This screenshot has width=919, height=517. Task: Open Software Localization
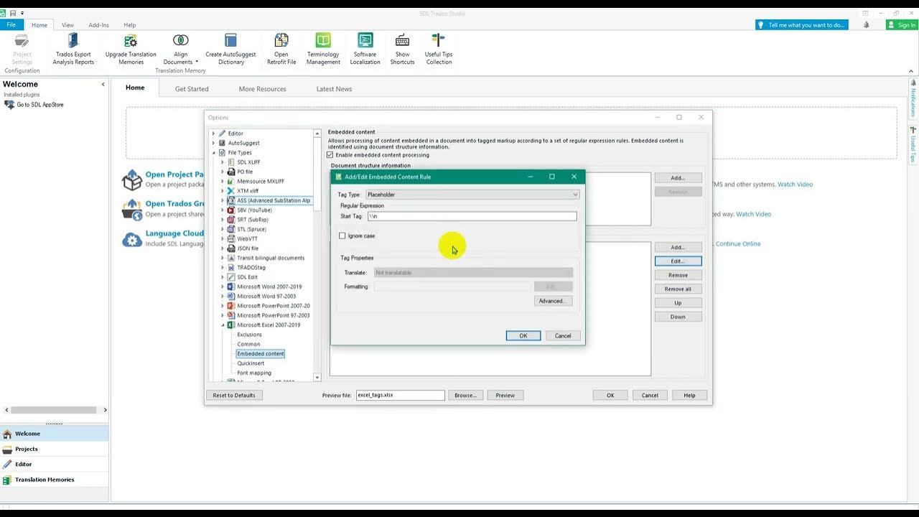tap(365, 49)
